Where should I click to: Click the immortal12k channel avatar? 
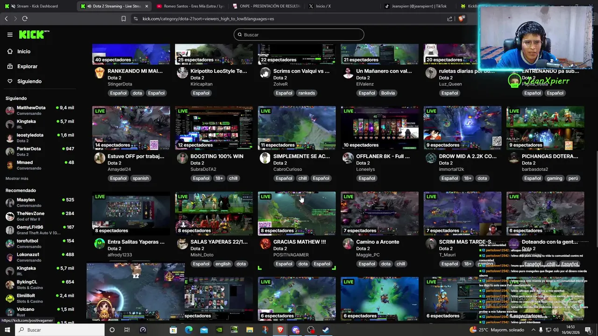(431, 158)
